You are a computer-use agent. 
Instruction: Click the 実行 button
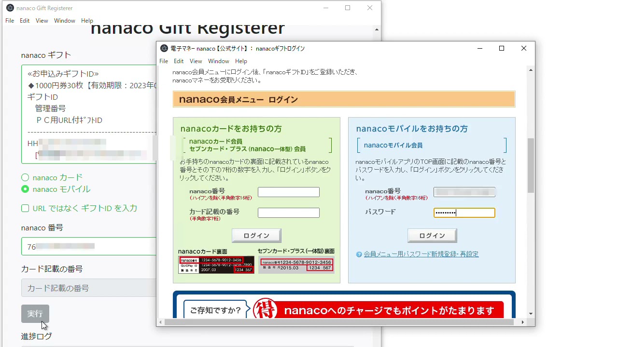tap(35, 314)
